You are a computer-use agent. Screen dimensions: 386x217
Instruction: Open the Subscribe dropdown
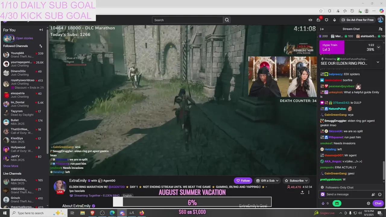point(296,181)
